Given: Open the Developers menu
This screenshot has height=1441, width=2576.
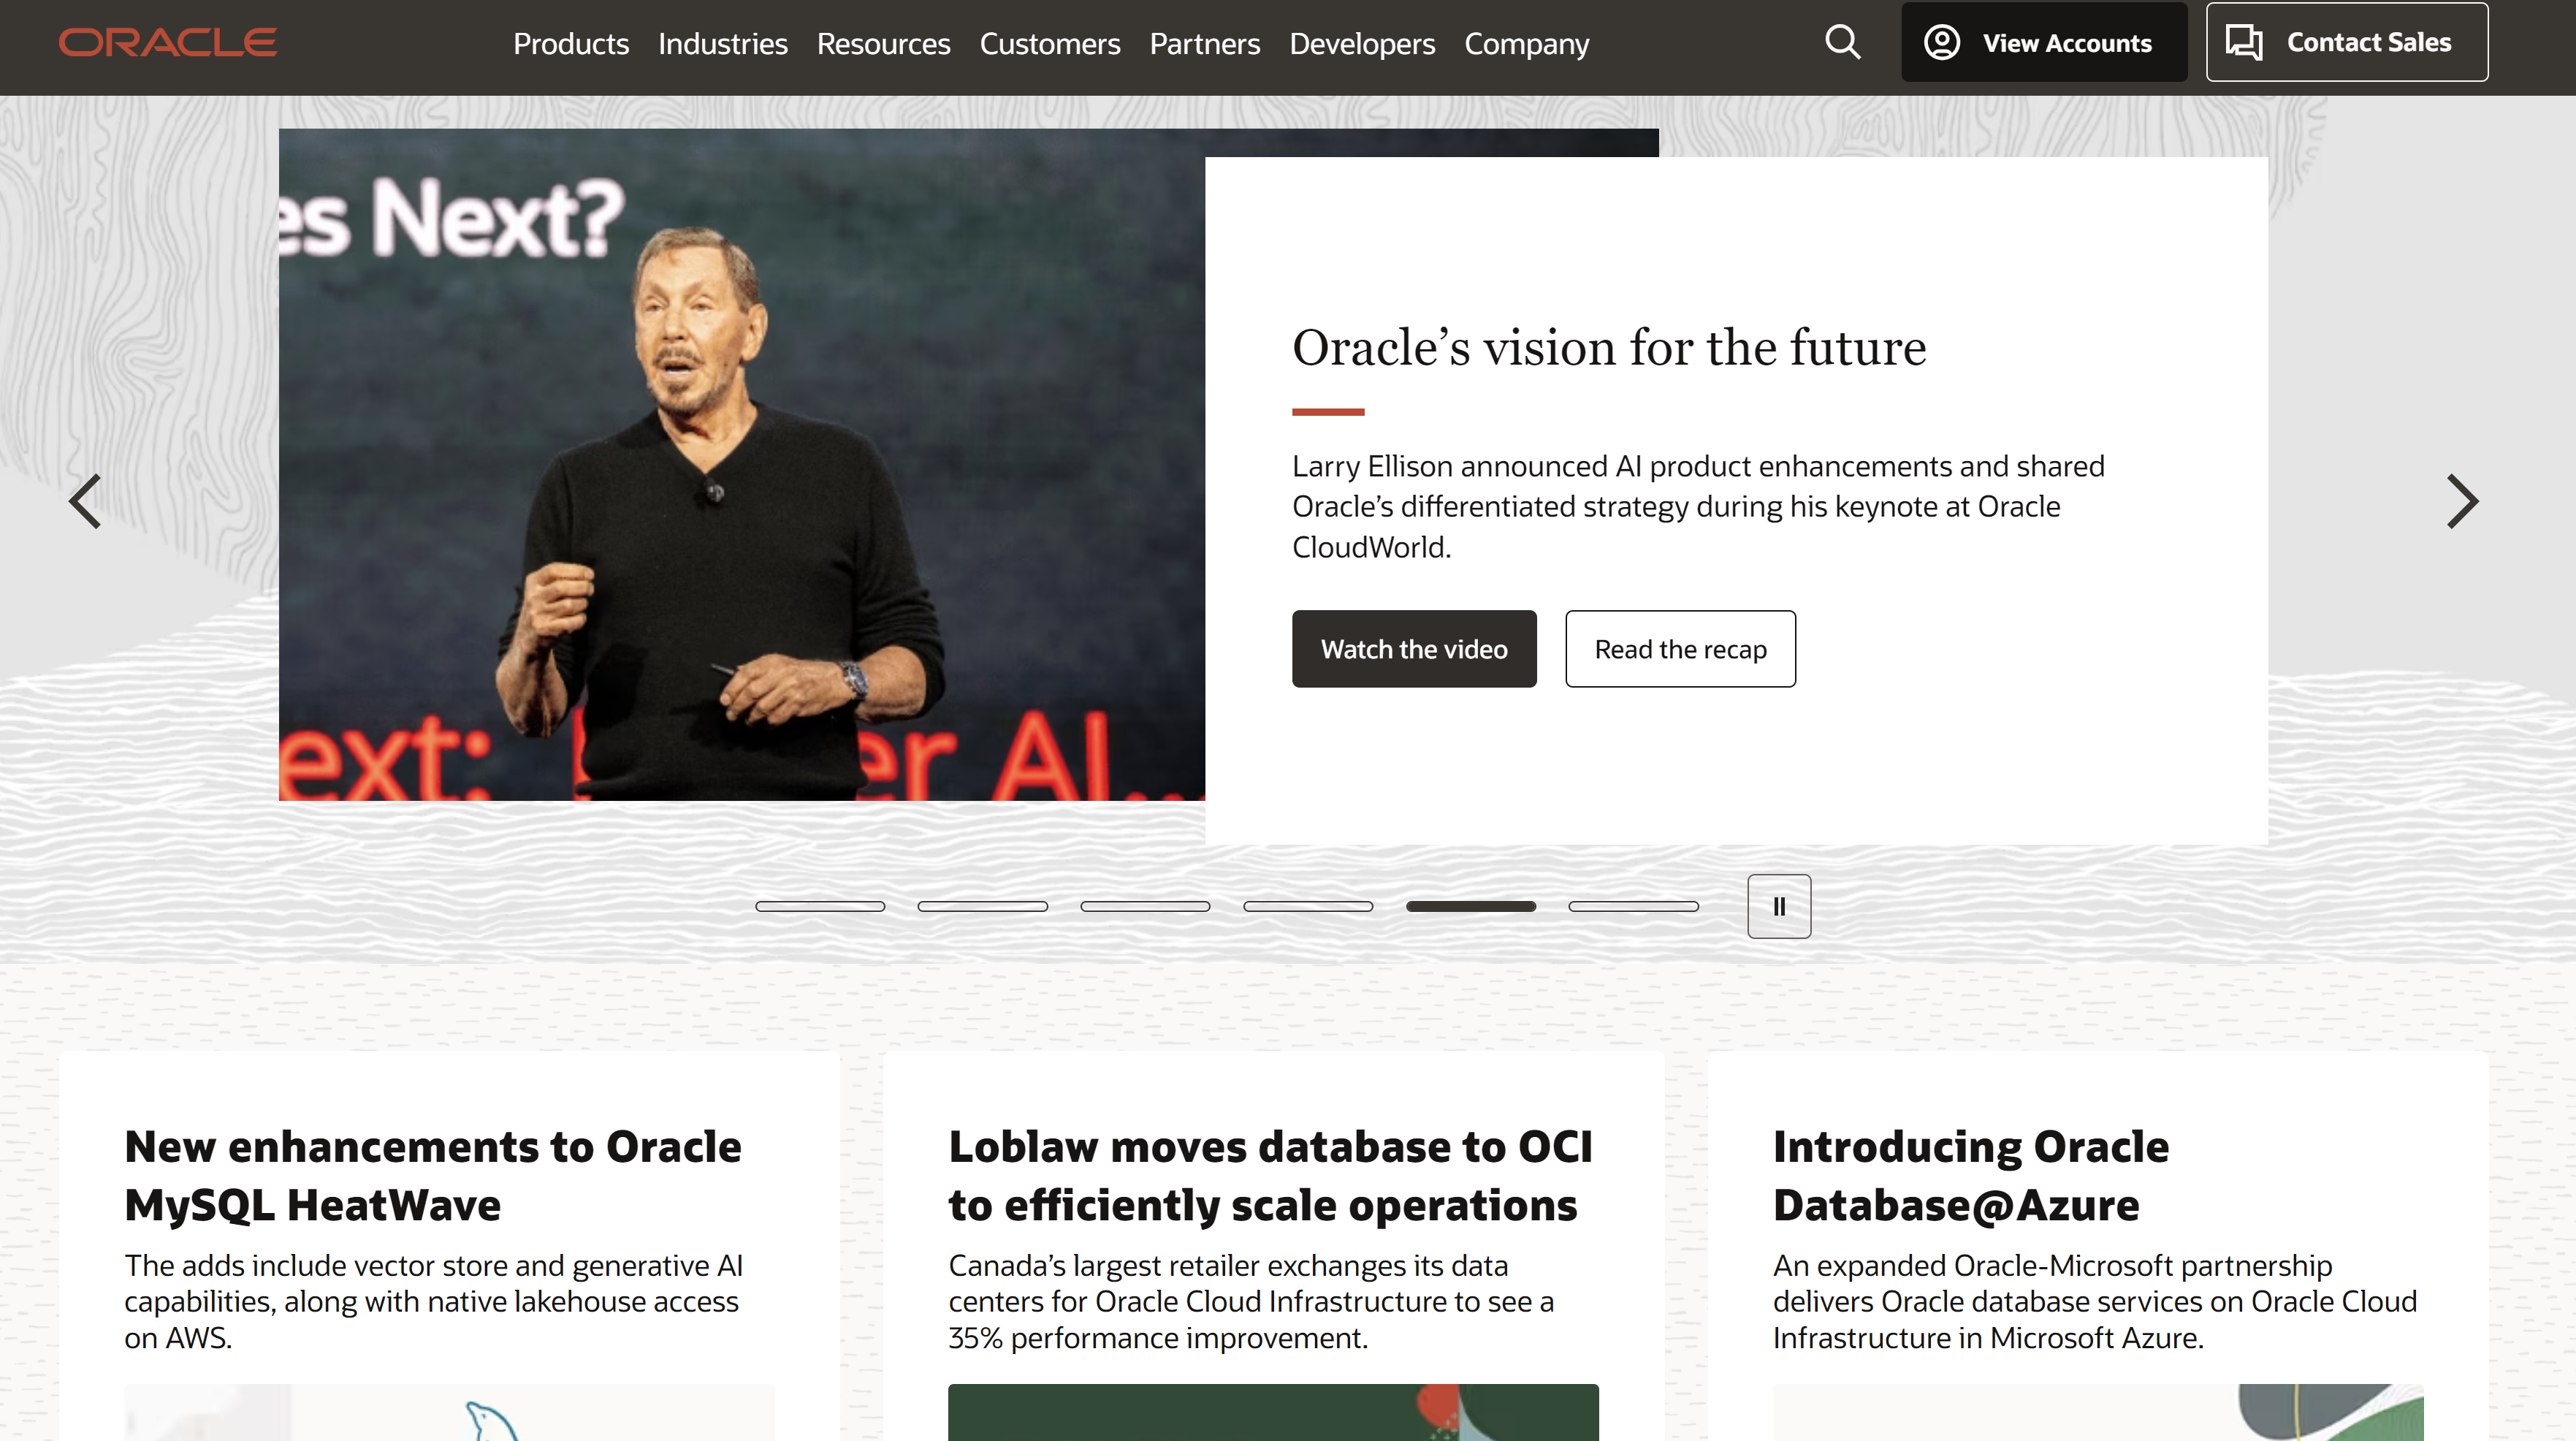Looking at the screenshot, I should pos(1362,43).
